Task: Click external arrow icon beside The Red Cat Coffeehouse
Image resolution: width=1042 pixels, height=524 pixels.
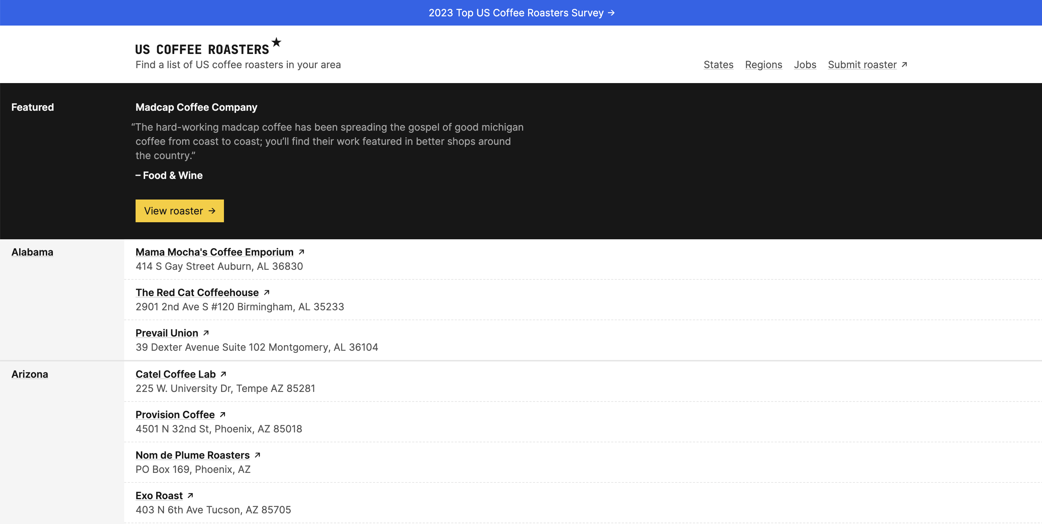Action: tap(267, 293)
